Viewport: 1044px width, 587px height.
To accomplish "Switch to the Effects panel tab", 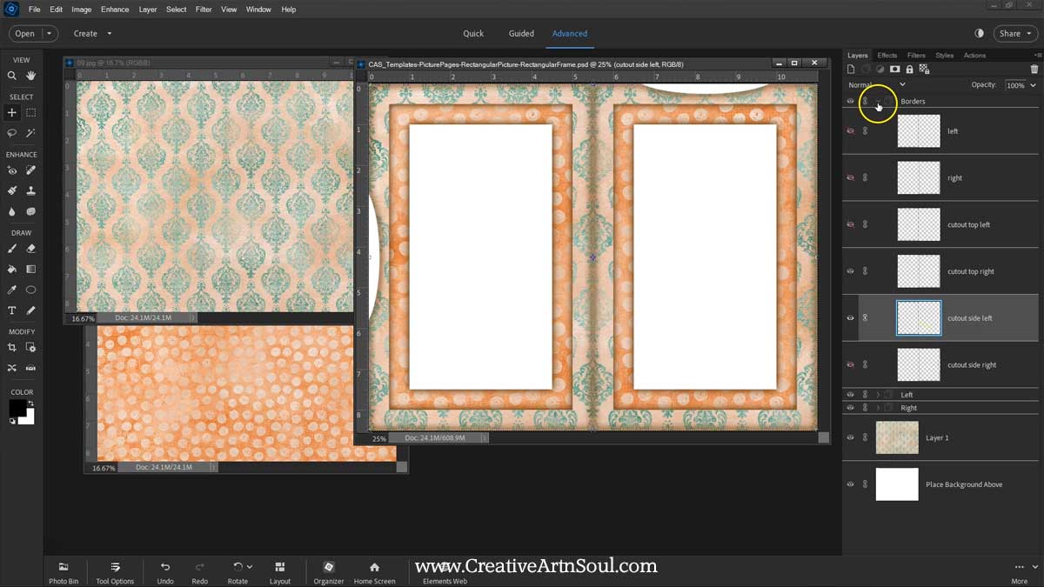I will pyautogui.click(x=887, y=55).
